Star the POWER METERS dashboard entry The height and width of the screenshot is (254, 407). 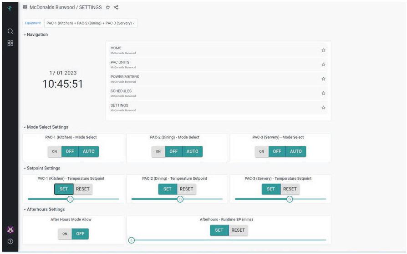point(323,79)
